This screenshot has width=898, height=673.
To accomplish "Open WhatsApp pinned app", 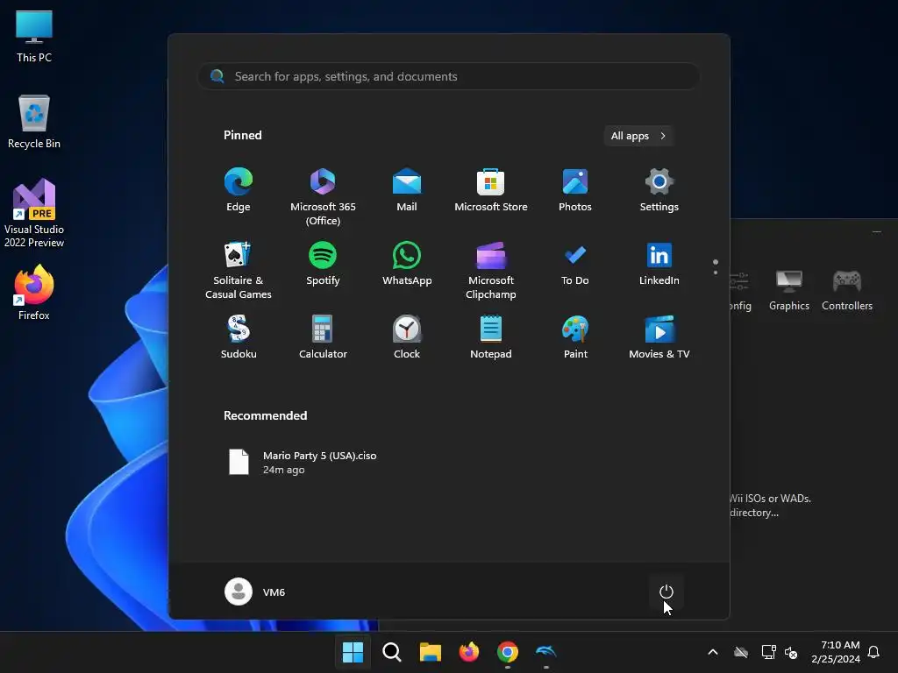I will (x=407, y=265).
